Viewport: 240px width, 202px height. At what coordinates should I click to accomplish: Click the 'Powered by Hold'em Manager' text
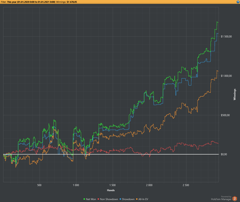tap(221, 198)
